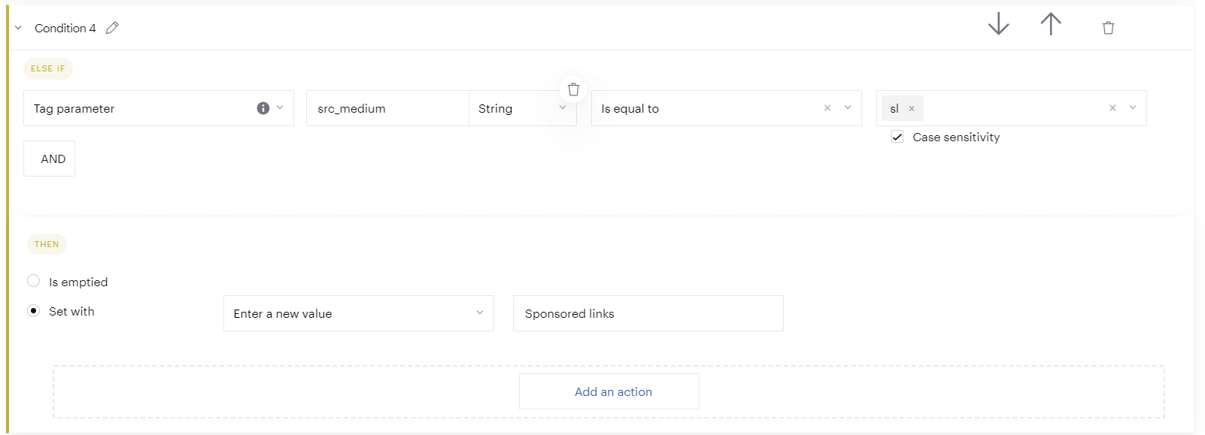This screenshot has width=1205, height=435.
Task: Toggle the Case sensitivity checkbox
Action: pos(897,137)
